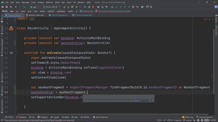The width and height of the screenshot is (218, 122).
Task: Navigate back with the left arrow icon
Action: (16, 7)
